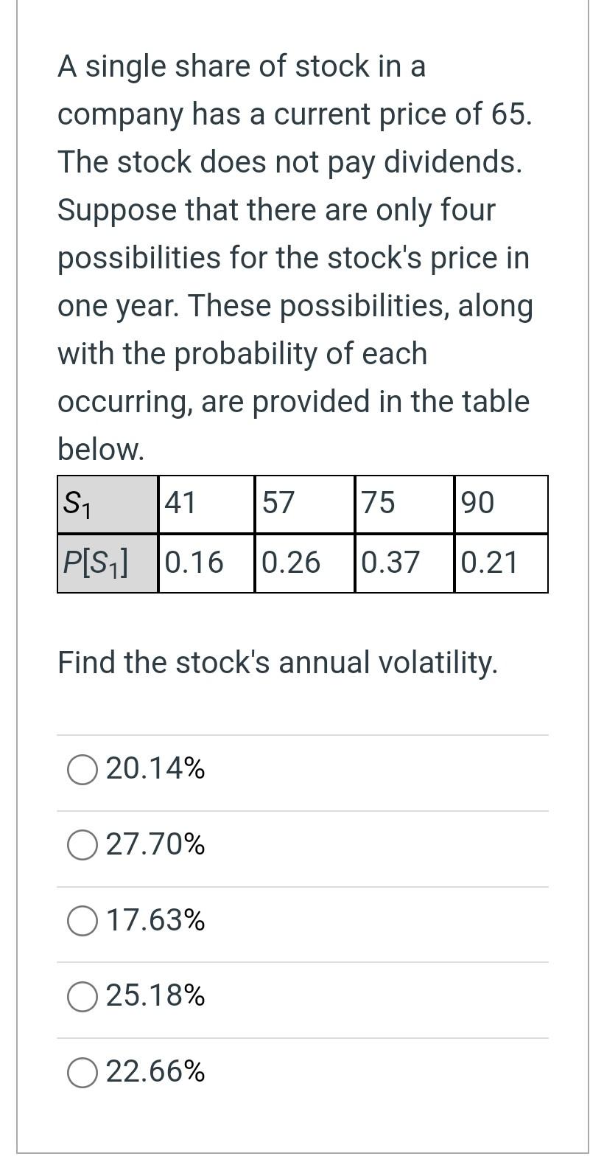Click the S₁ row header cell
Viewport: 604px width, 1176px height.
pos(108,504)
